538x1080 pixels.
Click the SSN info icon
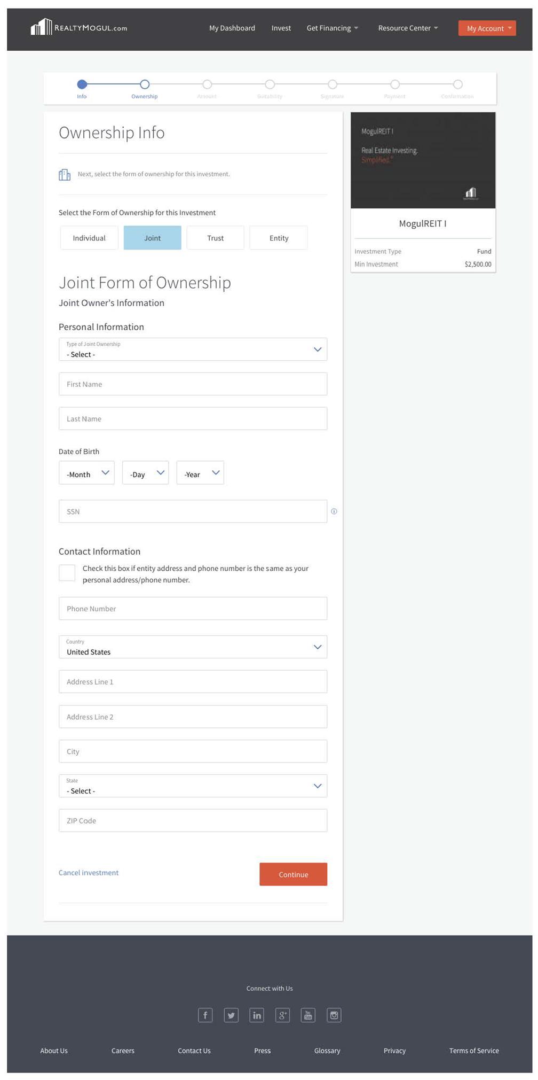pyautogui.click(x=334, y=511)
